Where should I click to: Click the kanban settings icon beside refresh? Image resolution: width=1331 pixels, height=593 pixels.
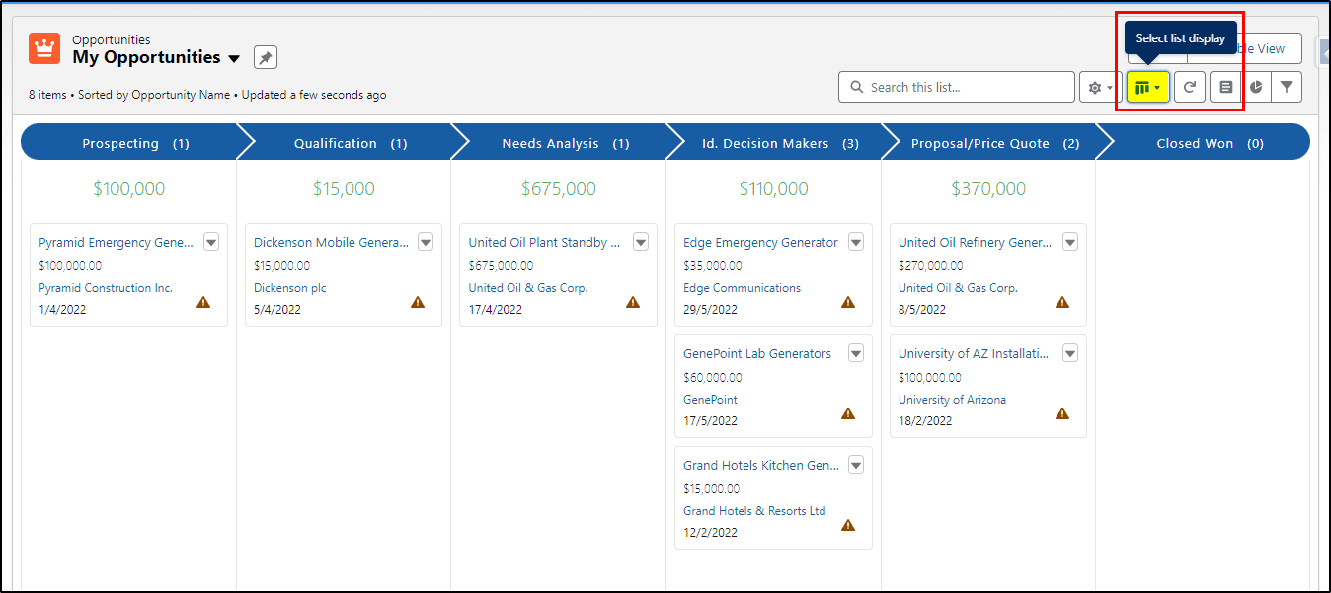(x=1225, y=87)
